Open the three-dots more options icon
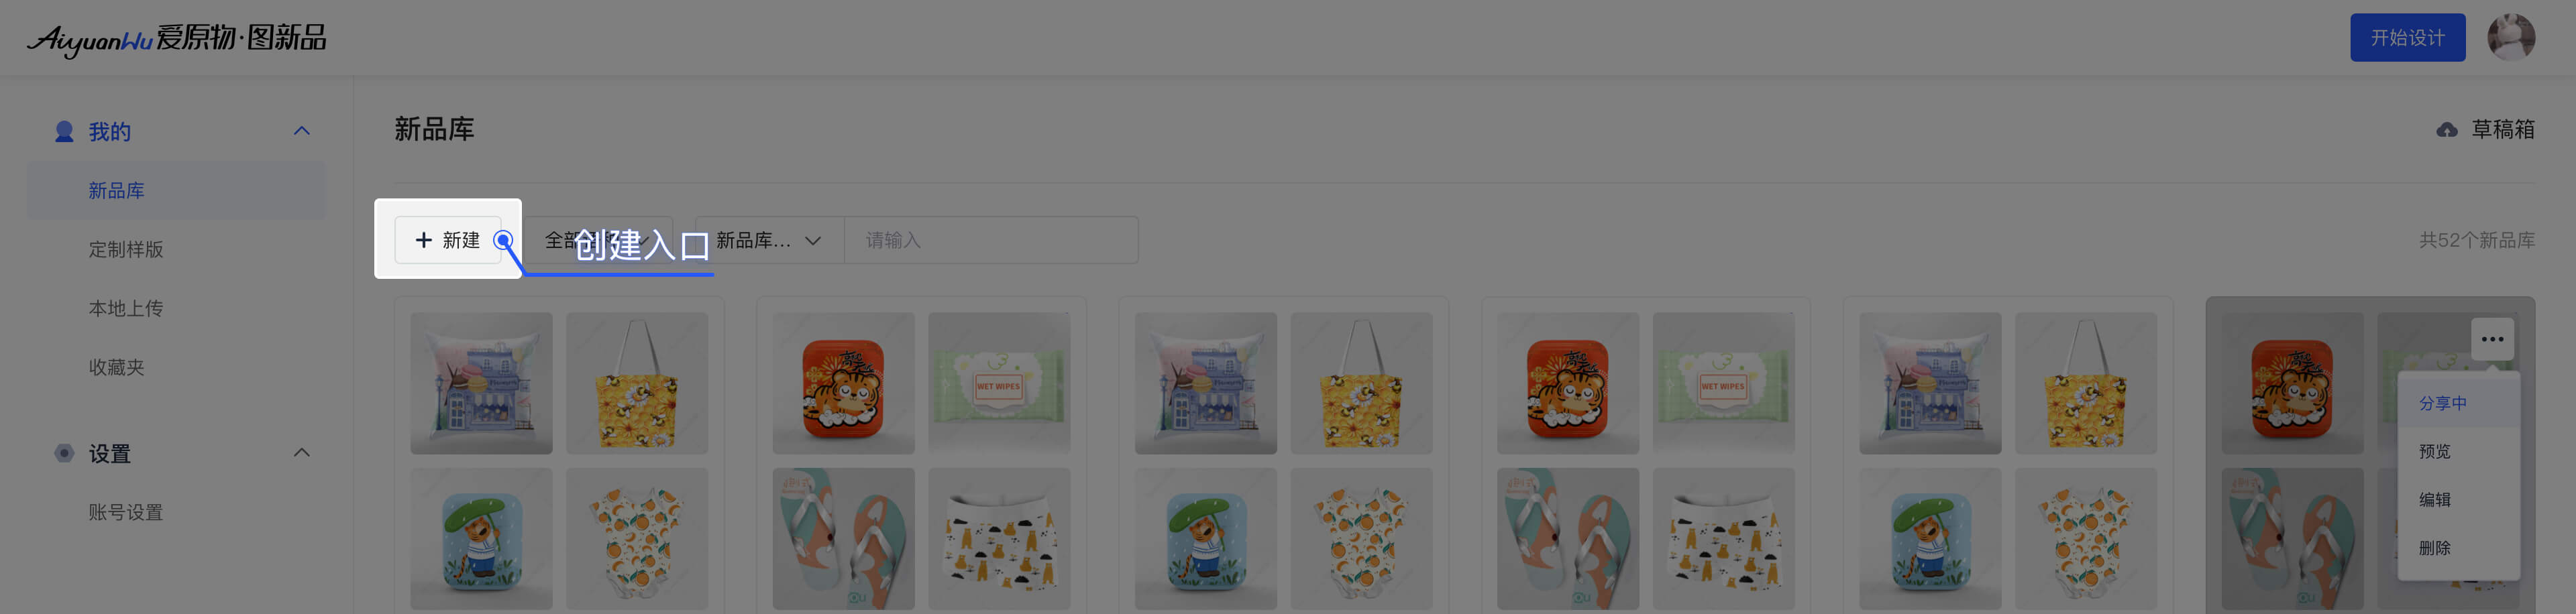 2492,339
